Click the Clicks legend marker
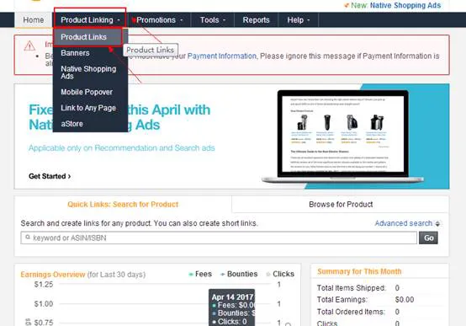The image size is (466, 326). (268, 275)
